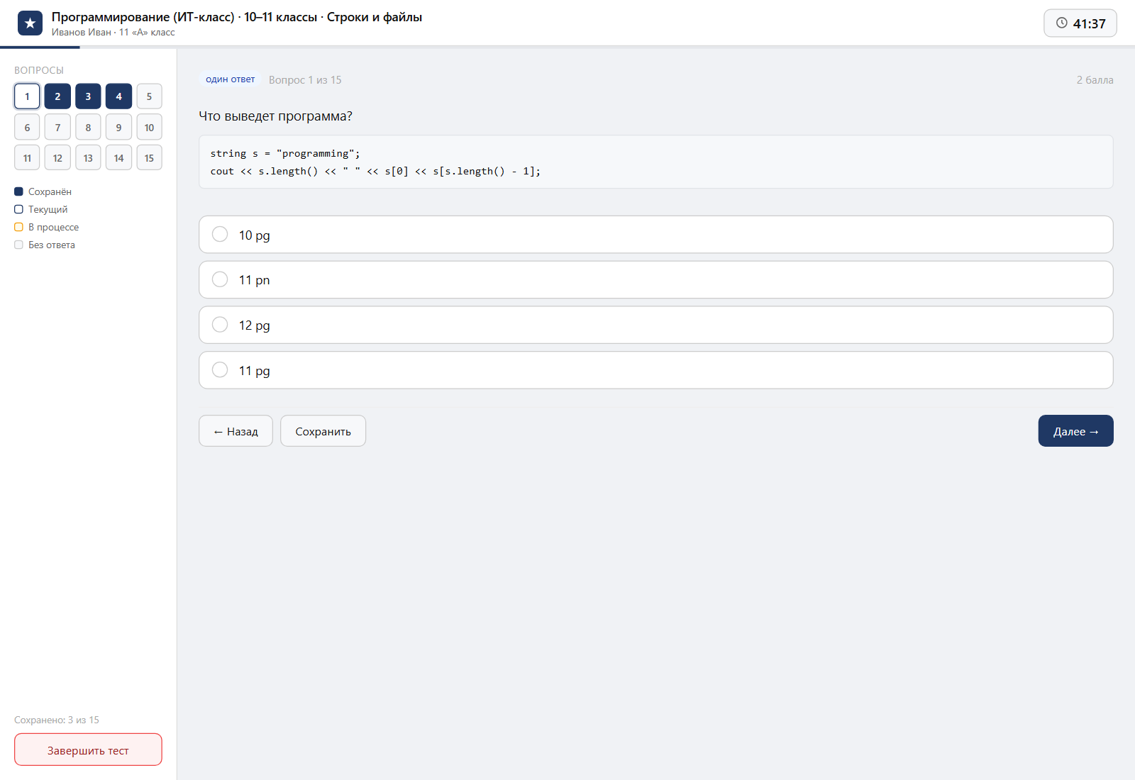Viewport: 1135px width, 780px height.
Task: Open question 10
Action: (149, 128)
